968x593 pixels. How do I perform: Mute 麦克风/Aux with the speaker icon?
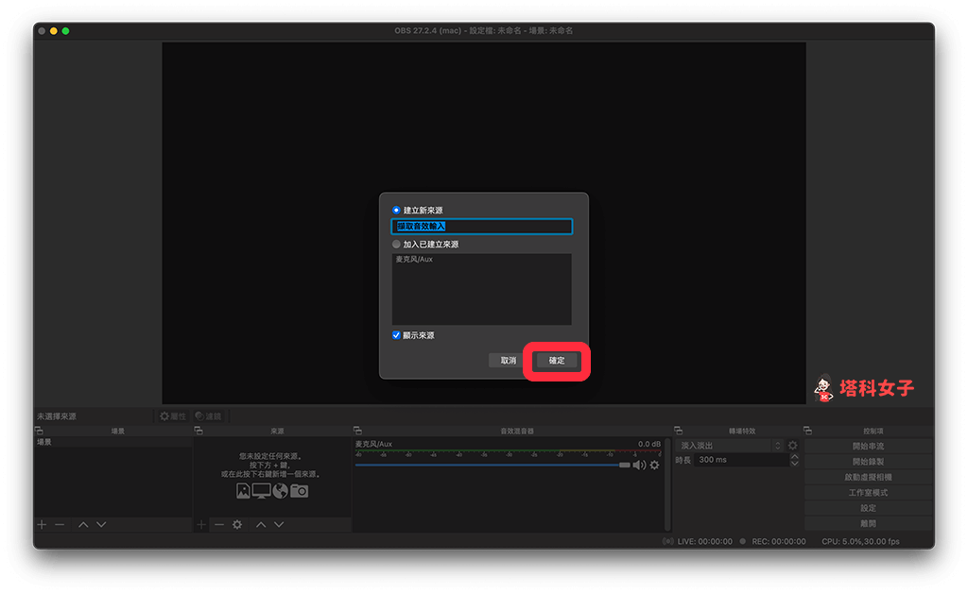[639, 465]
